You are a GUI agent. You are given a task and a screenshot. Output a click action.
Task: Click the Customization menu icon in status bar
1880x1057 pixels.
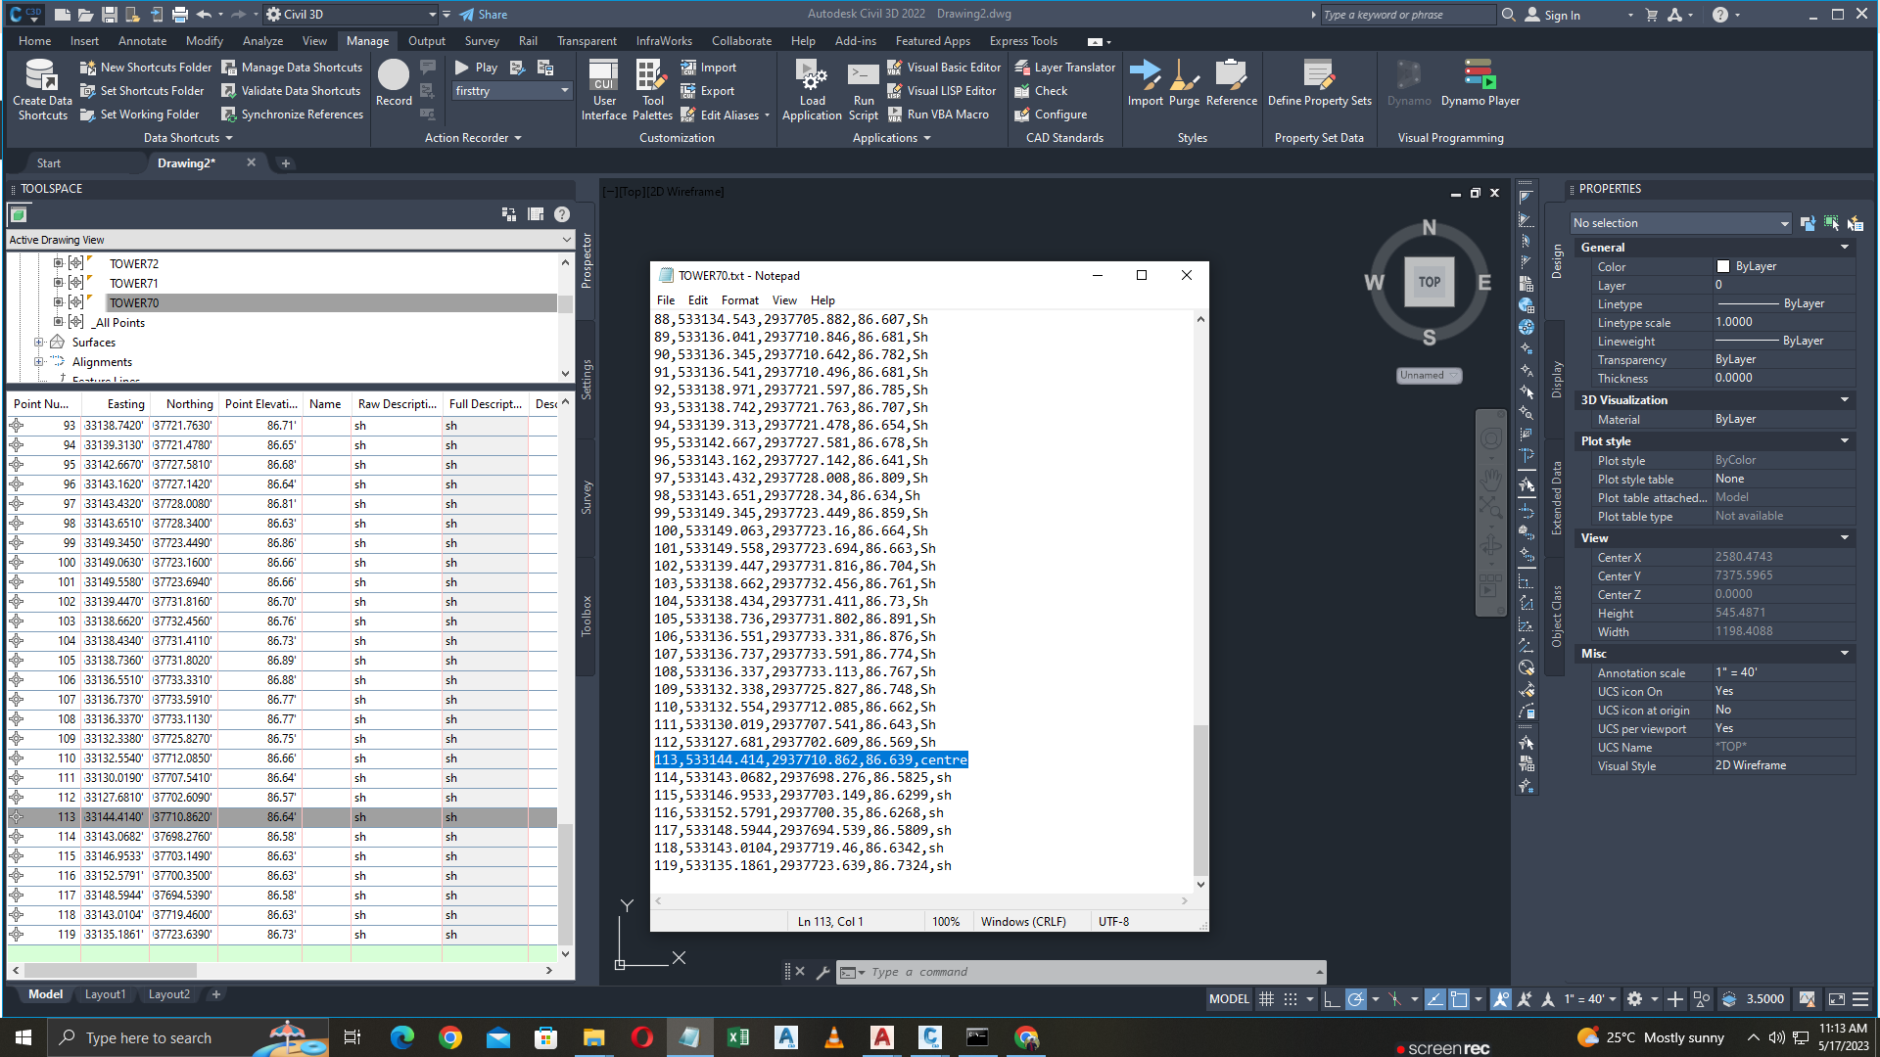1860,999
